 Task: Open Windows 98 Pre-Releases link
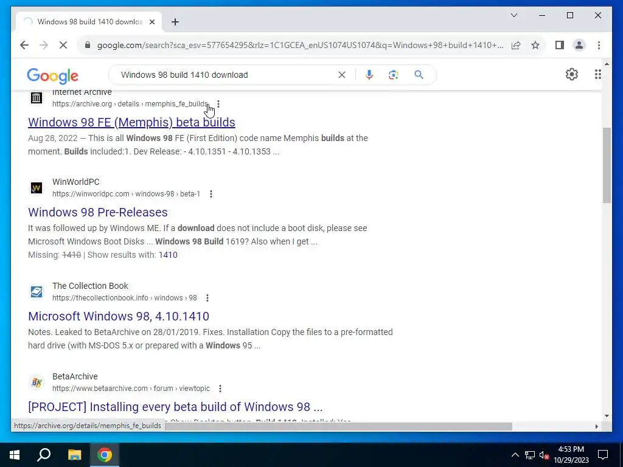(98, 212)
